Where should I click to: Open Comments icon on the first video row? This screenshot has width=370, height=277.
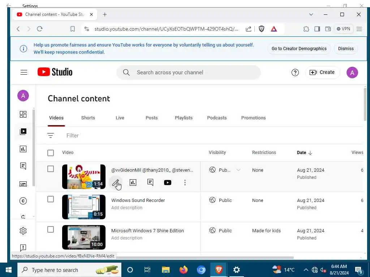pyautogui.click(x=150, y=182)
